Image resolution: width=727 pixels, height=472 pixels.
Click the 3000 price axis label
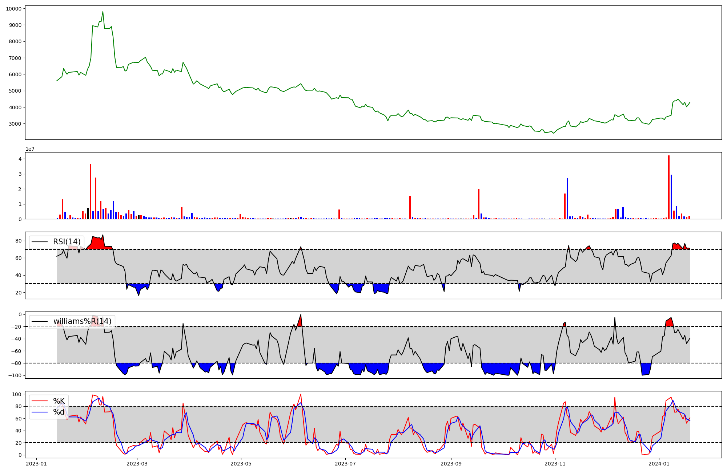[x=15, y=124]
